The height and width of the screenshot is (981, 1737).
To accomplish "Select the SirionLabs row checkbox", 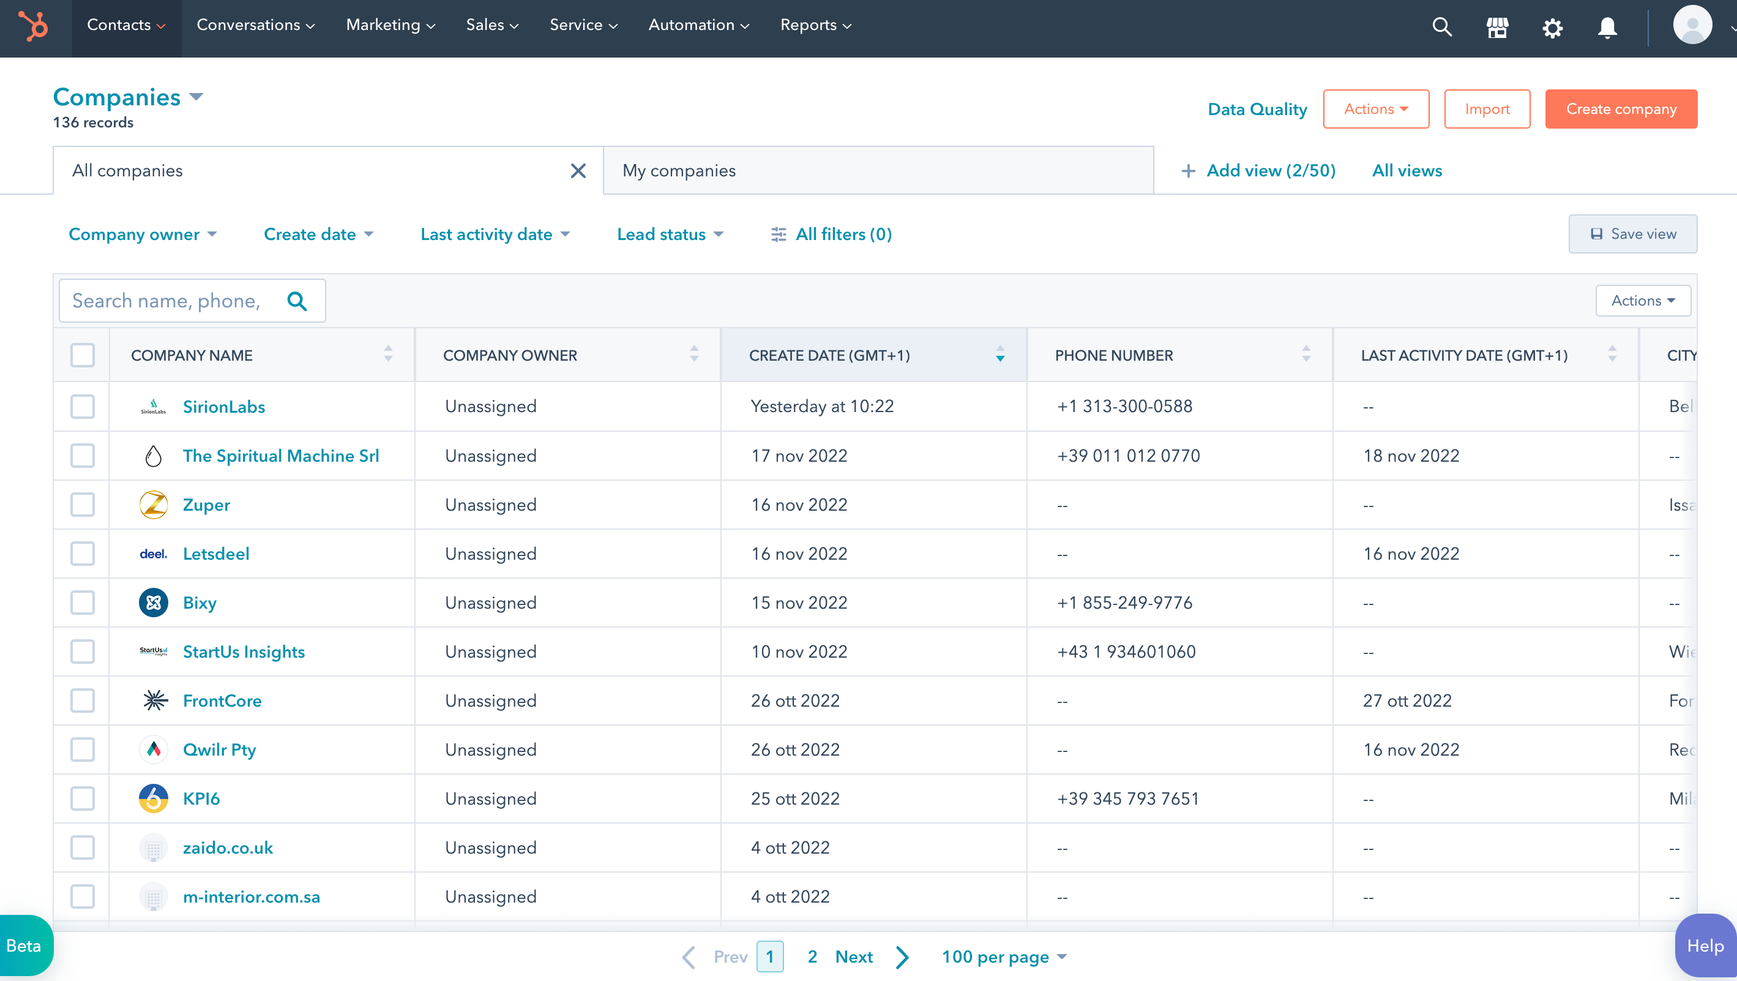I will 82,407.
